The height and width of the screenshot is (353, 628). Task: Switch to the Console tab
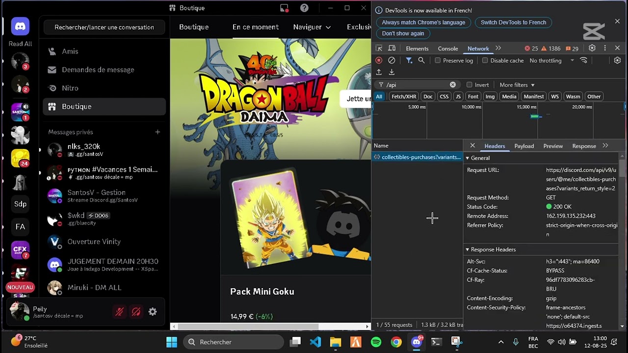pos(448,49)
